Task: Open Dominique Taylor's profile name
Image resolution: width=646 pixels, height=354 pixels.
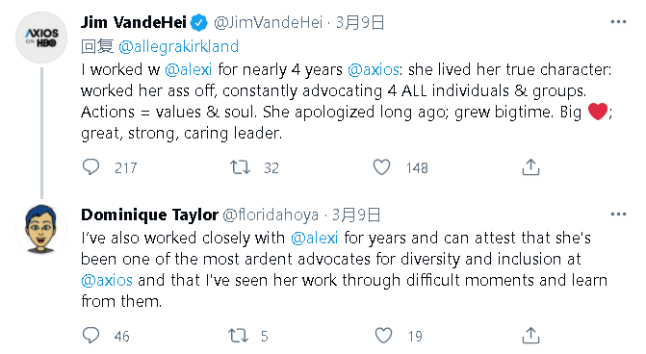Action: click(149, 215)
